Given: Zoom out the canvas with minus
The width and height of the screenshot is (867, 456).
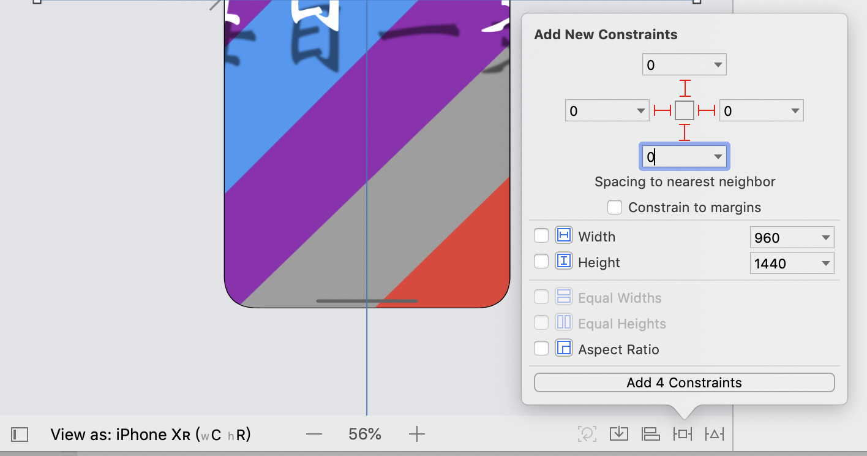Looking at the screenshot, I should pyautogui.click(x=314, y=435).
